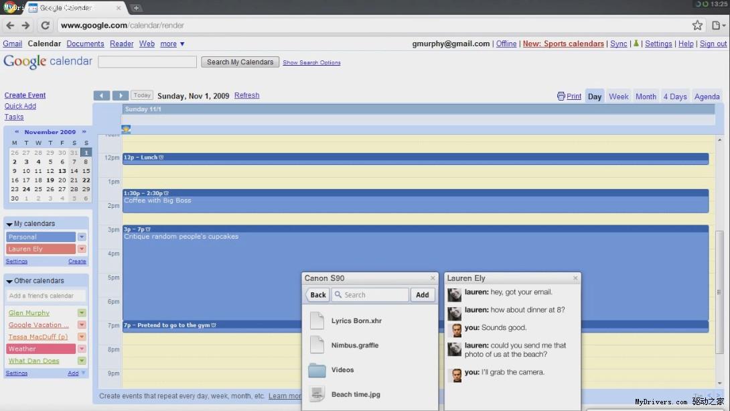730x411 pixels.
Task: Open the Glen Murphy calendar dropdown arrow
Action: click(x=82, y=312)
